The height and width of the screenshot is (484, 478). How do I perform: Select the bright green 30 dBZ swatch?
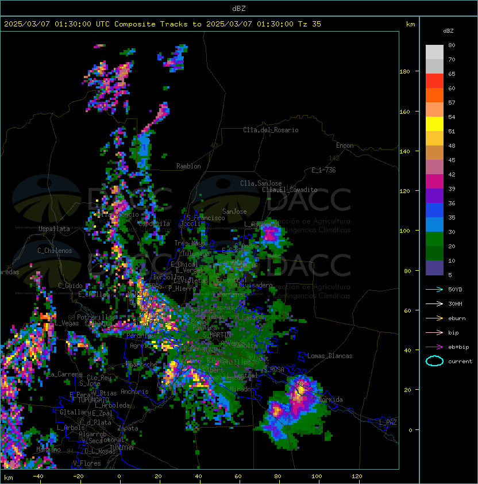[434, 239]
